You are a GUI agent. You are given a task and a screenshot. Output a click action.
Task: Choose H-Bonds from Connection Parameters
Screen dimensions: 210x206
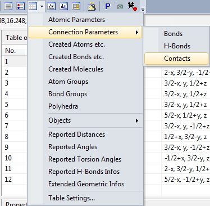pos(176,46)
